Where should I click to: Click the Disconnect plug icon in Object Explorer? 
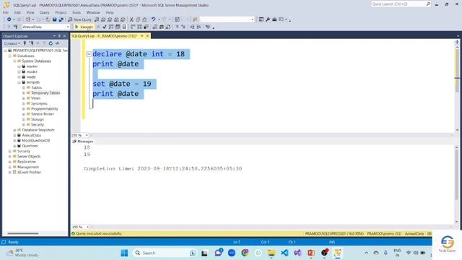pyautogui.click(x=31, y=43)
